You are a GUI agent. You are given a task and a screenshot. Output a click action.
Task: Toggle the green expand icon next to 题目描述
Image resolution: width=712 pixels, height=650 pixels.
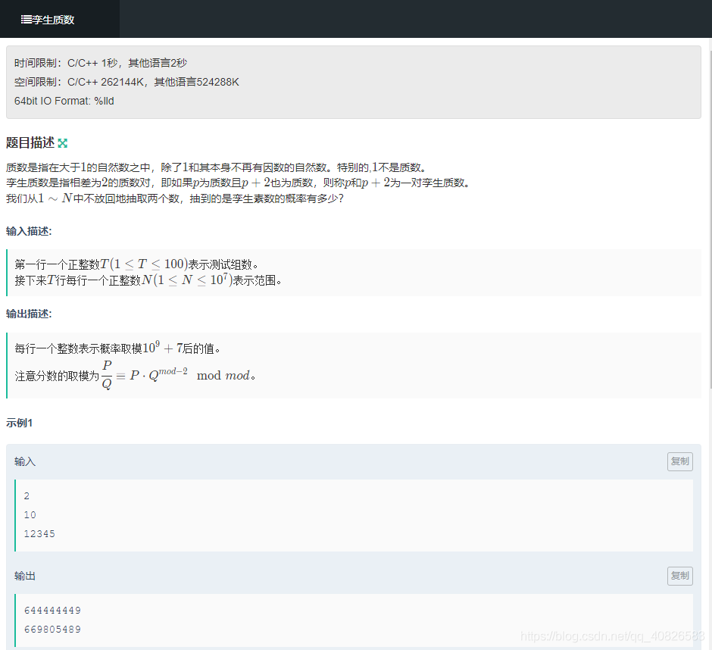(63, 143)
